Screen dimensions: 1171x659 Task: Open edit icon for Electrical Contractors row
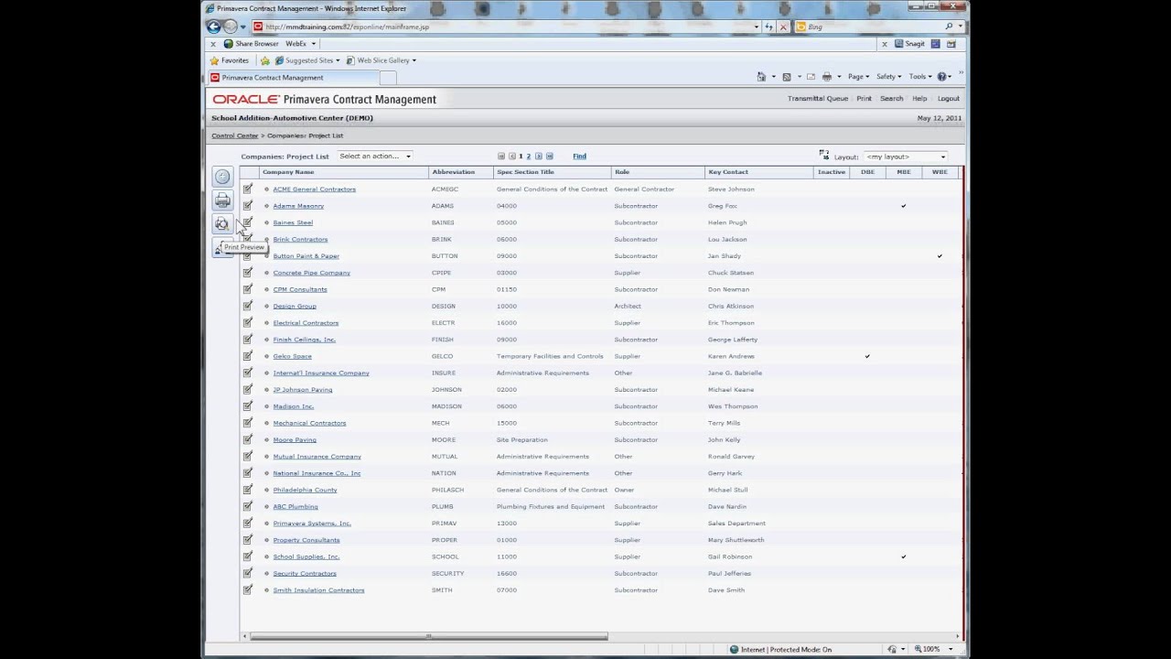pyautogui.click(x=247, y=323)
